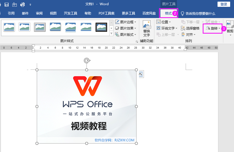This screenshot has width=234, height=152.
Task: Open the 旋转 dropdown
Action: pyautogui.click(x=213, y=28)
